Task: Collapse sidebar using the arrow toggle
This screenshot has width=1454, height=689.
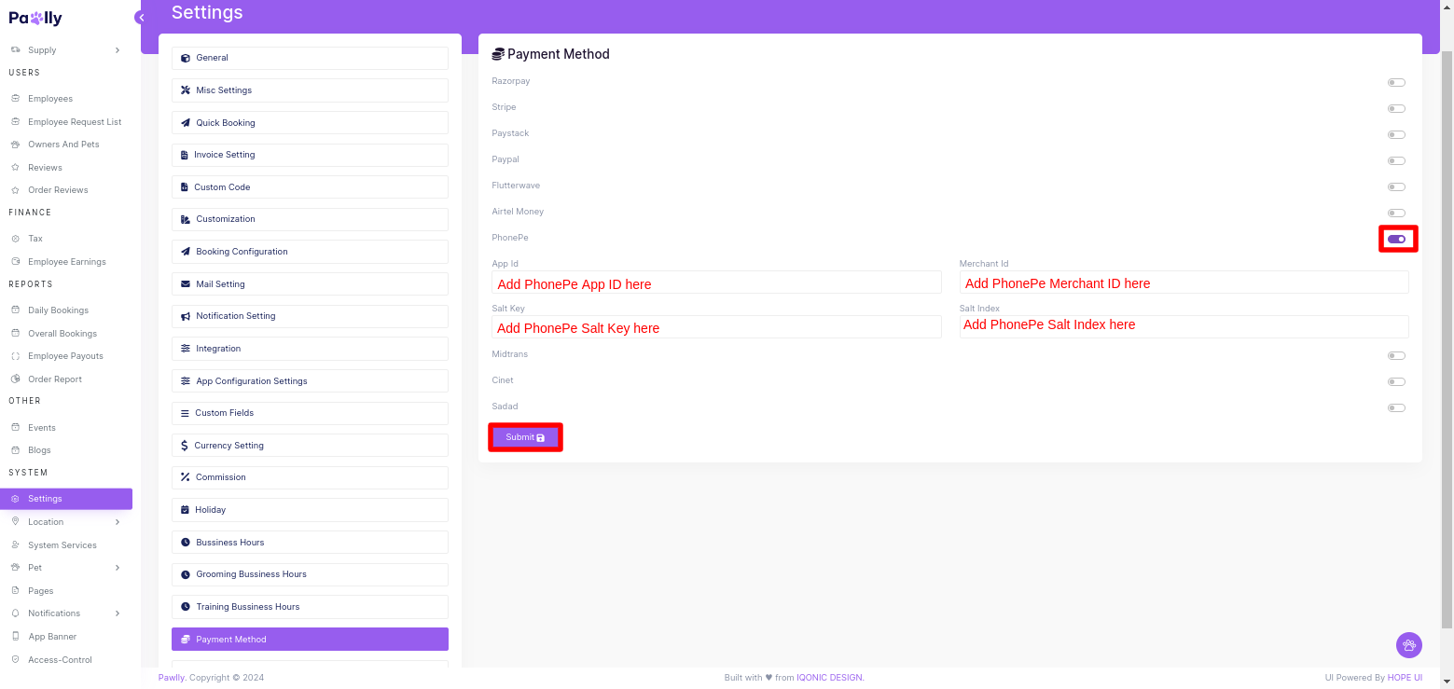Action: click(140, 18)
